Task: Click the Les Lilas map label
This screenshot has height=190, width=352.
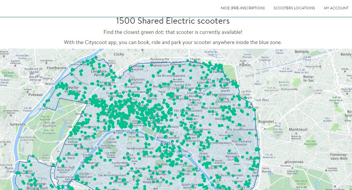Action: click(263, 100)
